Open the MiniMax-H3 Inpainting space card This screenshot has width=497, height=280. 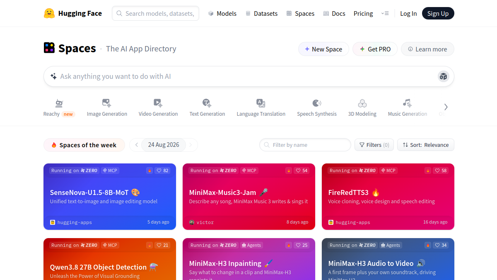click(249, 259)
